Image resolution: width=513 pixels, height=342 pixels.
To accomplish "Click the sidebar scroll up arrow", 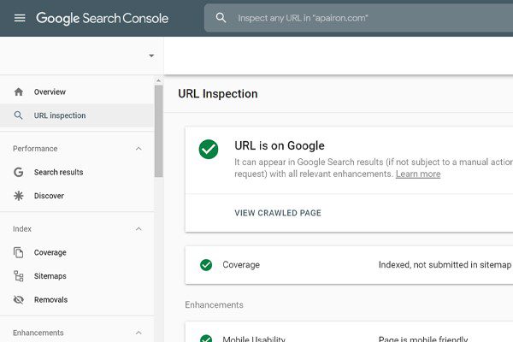I will [x=159, y=80].
